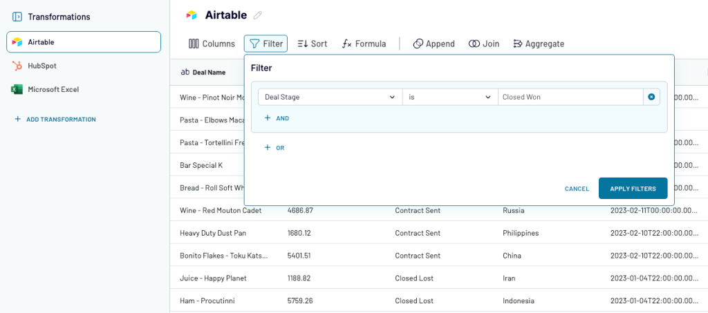The image size is (708, 313).
Task: Open the Join tool
Action: pos(484,44)
